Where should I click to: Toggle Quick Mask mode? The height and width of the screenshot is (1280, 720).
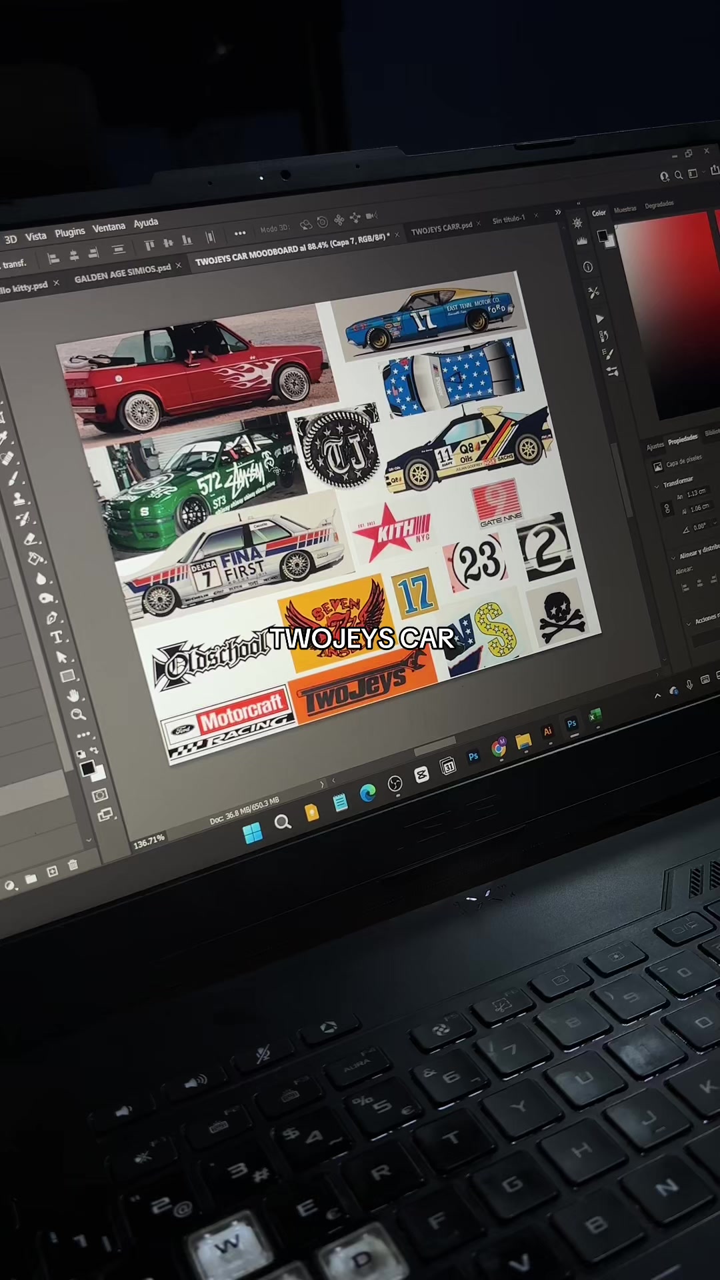pyautogui.click(x=100, y=795)
